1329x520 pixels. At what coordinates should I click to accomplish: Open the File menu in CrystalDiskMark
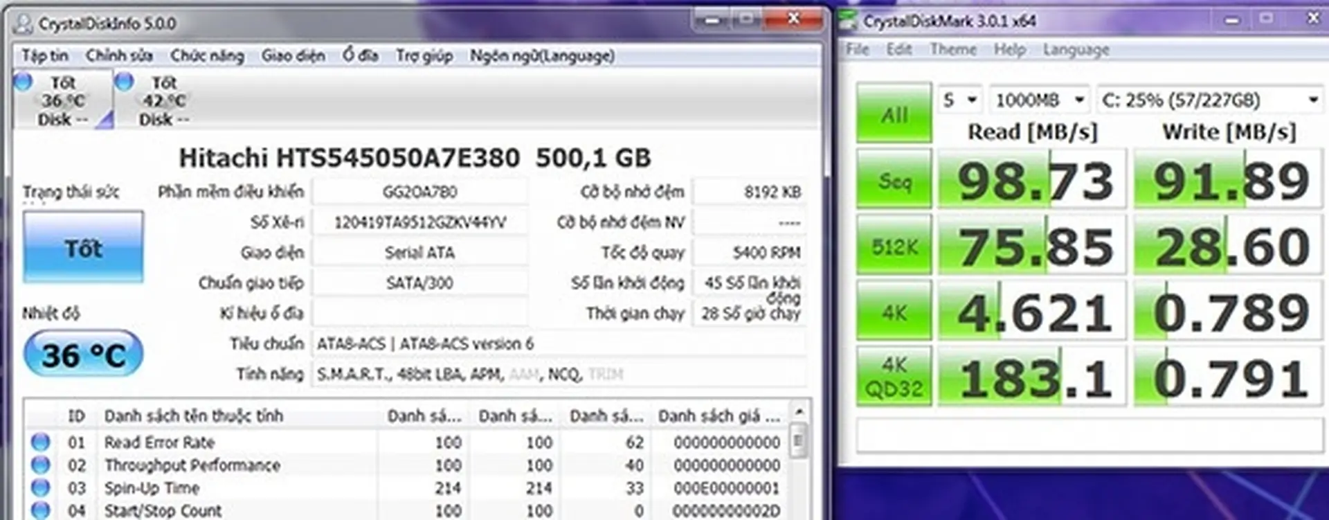(x=857, y=49)
